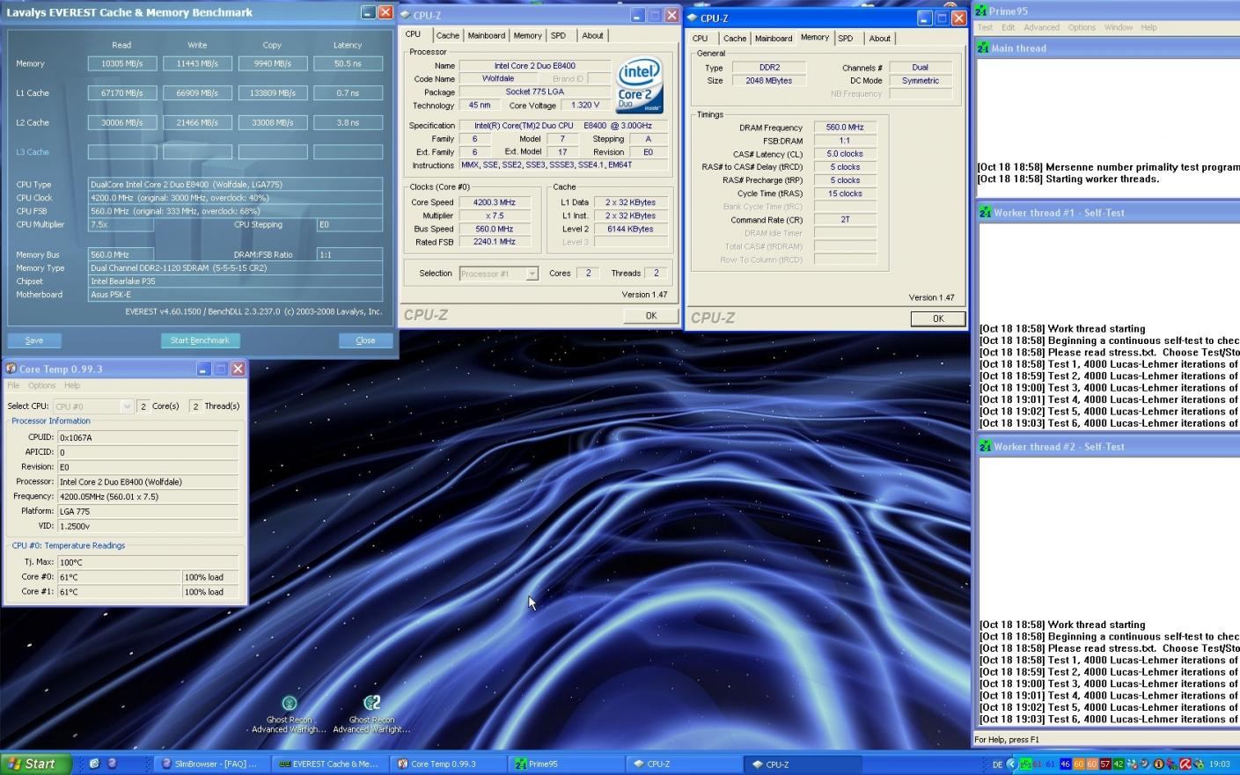Click Core Speed 4200.3 MHz field in CPU-Z
The height and width of the screenshot is (775, 1240).
[x=494, y=202]
